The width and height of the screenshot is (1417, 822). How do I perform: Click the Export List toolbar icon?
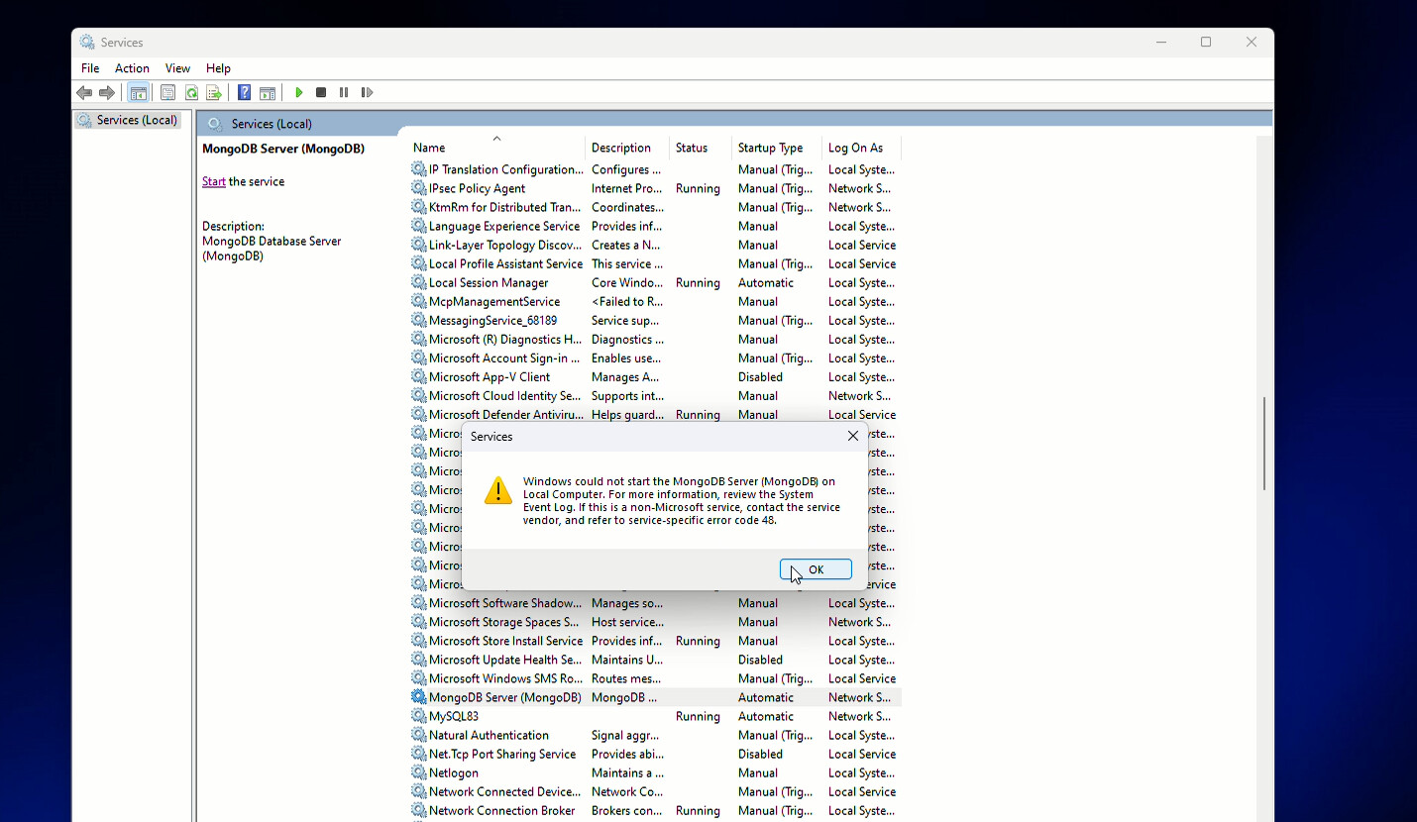point(213,93)
